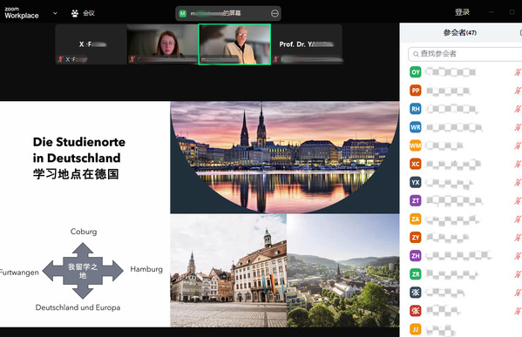Viewport: 522px width, 337px height.
Task: Click the WR participant avatar
Action: [x=416, y=127]
